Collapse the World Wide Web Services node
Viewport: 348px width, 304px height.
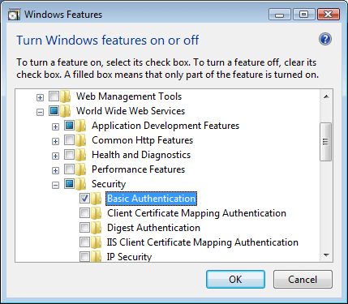pyautogui.click(x=40, y=112)
